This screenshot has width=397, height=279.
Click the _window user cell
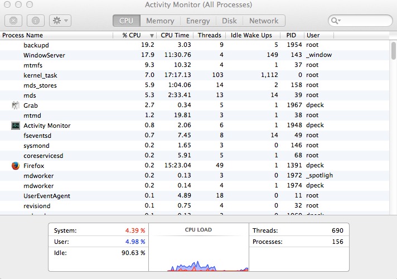(319, 55)
